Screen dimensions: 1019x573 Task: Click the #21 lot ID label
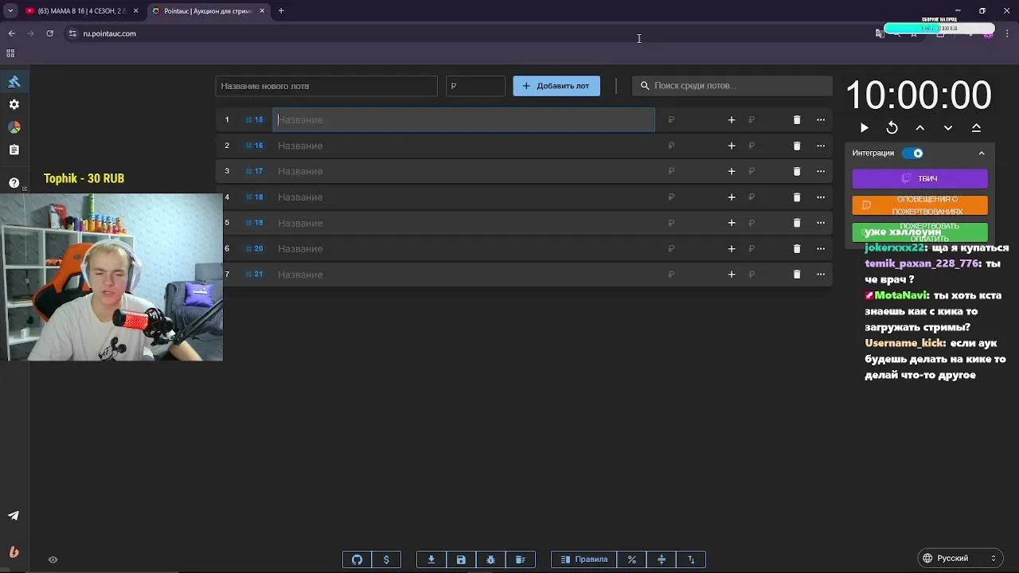pyautogui.click(x=254, y=274)
